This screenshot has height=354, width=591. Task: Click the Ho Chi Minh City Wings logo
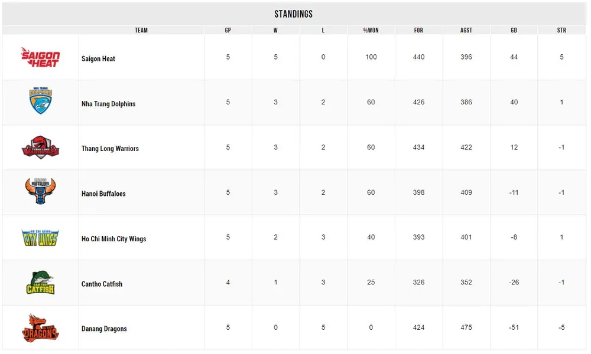tap(40, 237)
